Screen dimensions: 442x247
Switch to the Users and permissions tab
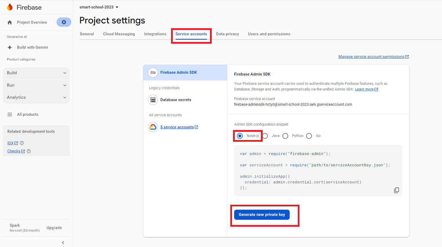click(x=269, y=34)
